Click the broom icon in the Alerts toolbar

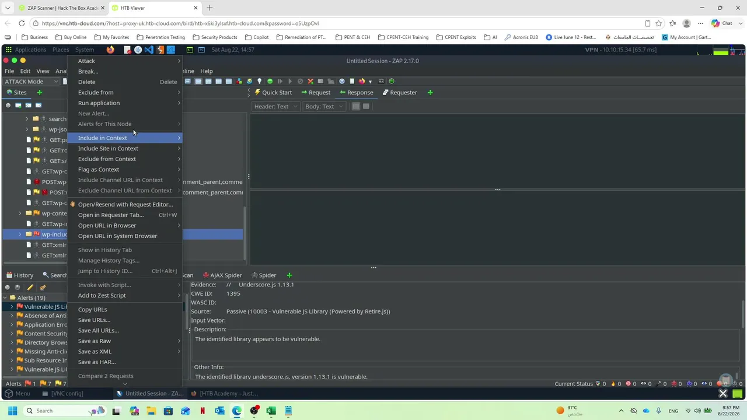coord(43,287)
